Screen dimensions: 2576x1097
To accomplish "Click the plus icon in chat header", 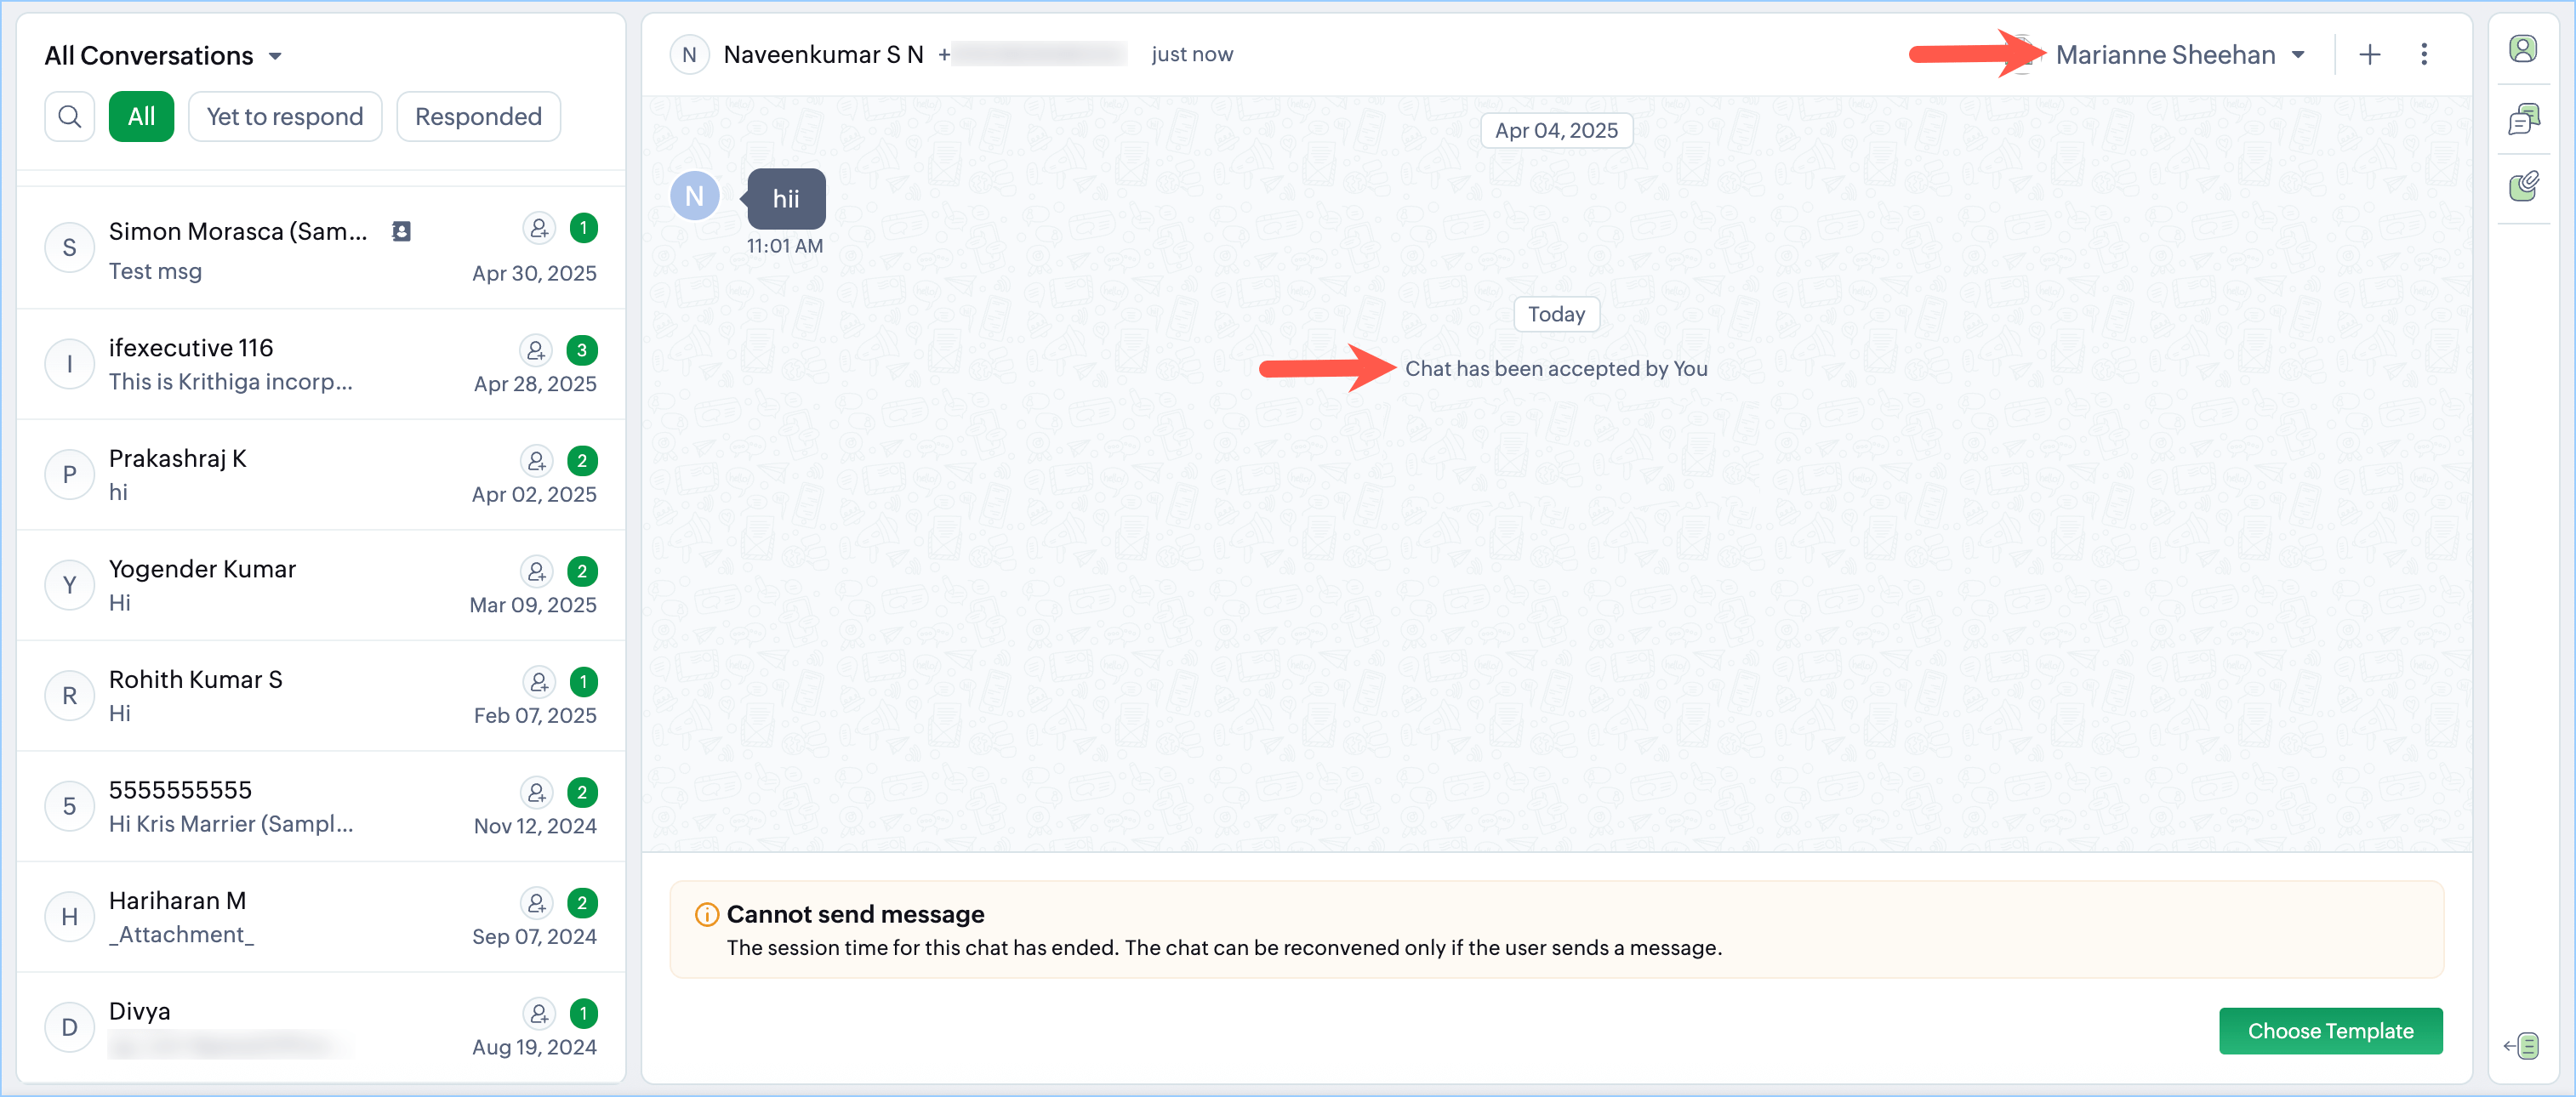I will click(2369, 55).
